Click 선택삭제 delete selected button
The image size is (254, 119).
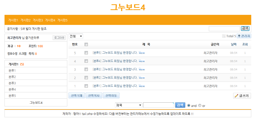point(77,95)
